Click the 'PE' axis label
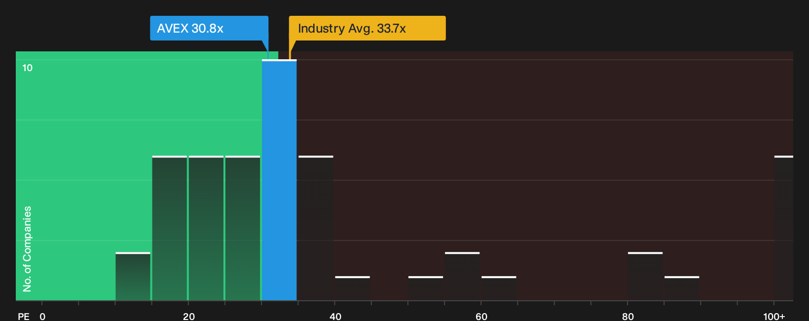 click(x=24, y=317)
